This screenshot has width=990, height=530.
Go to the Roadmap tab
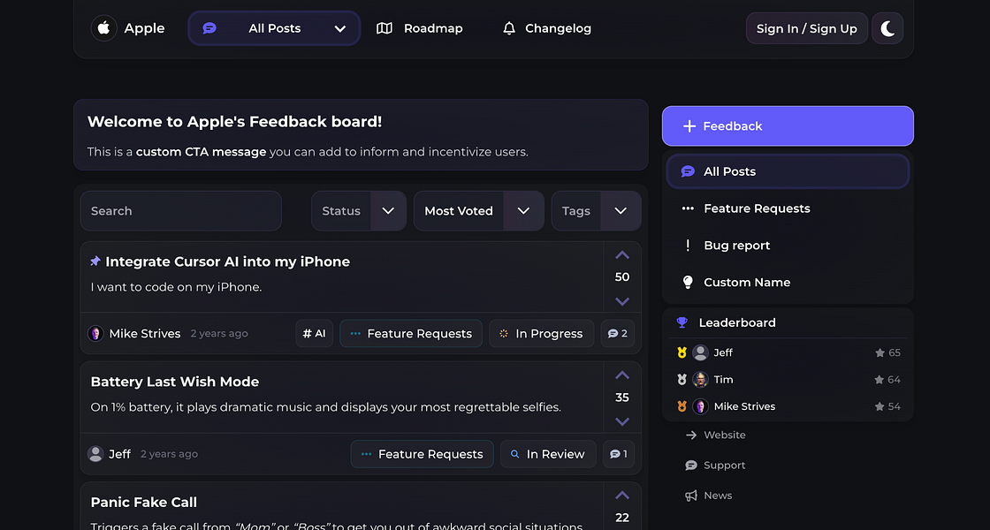click(420, 28)
